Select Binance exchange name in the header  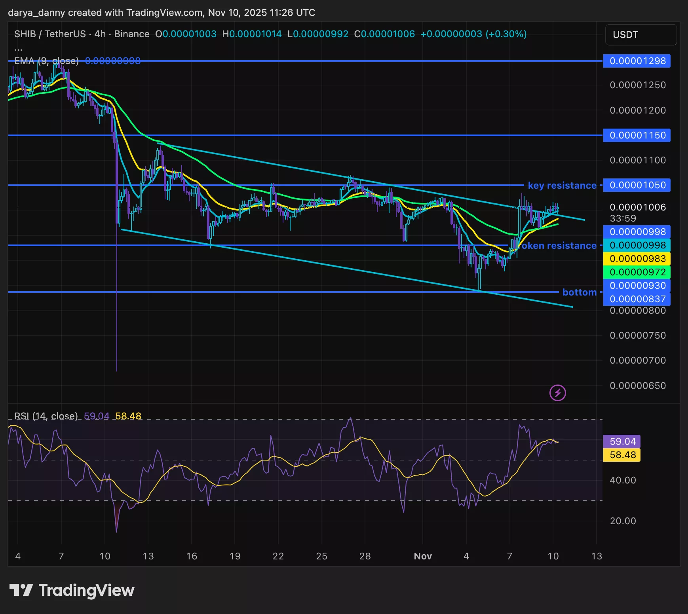(131, 34)
